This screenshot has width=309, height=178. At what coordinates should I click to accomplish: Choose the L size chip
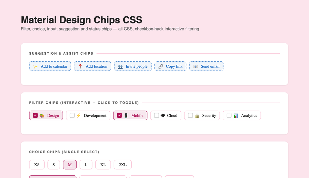coord(86,165)
